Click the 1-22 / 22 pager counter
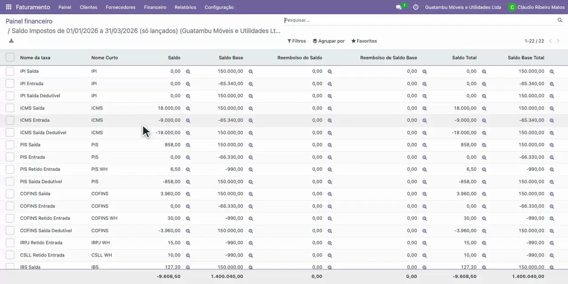This screenshot has height=284, width=568. [534, 41]
